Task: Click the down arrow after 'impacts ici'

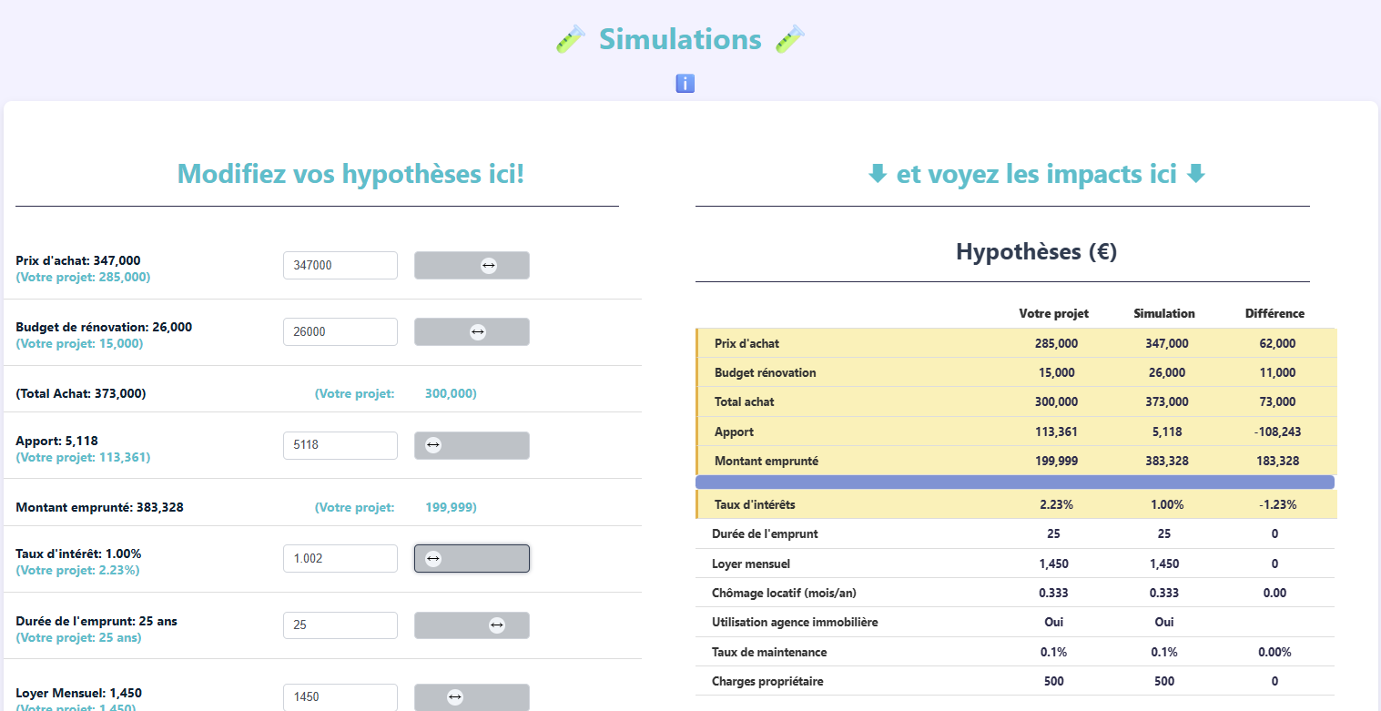Action: (1196, 174)
